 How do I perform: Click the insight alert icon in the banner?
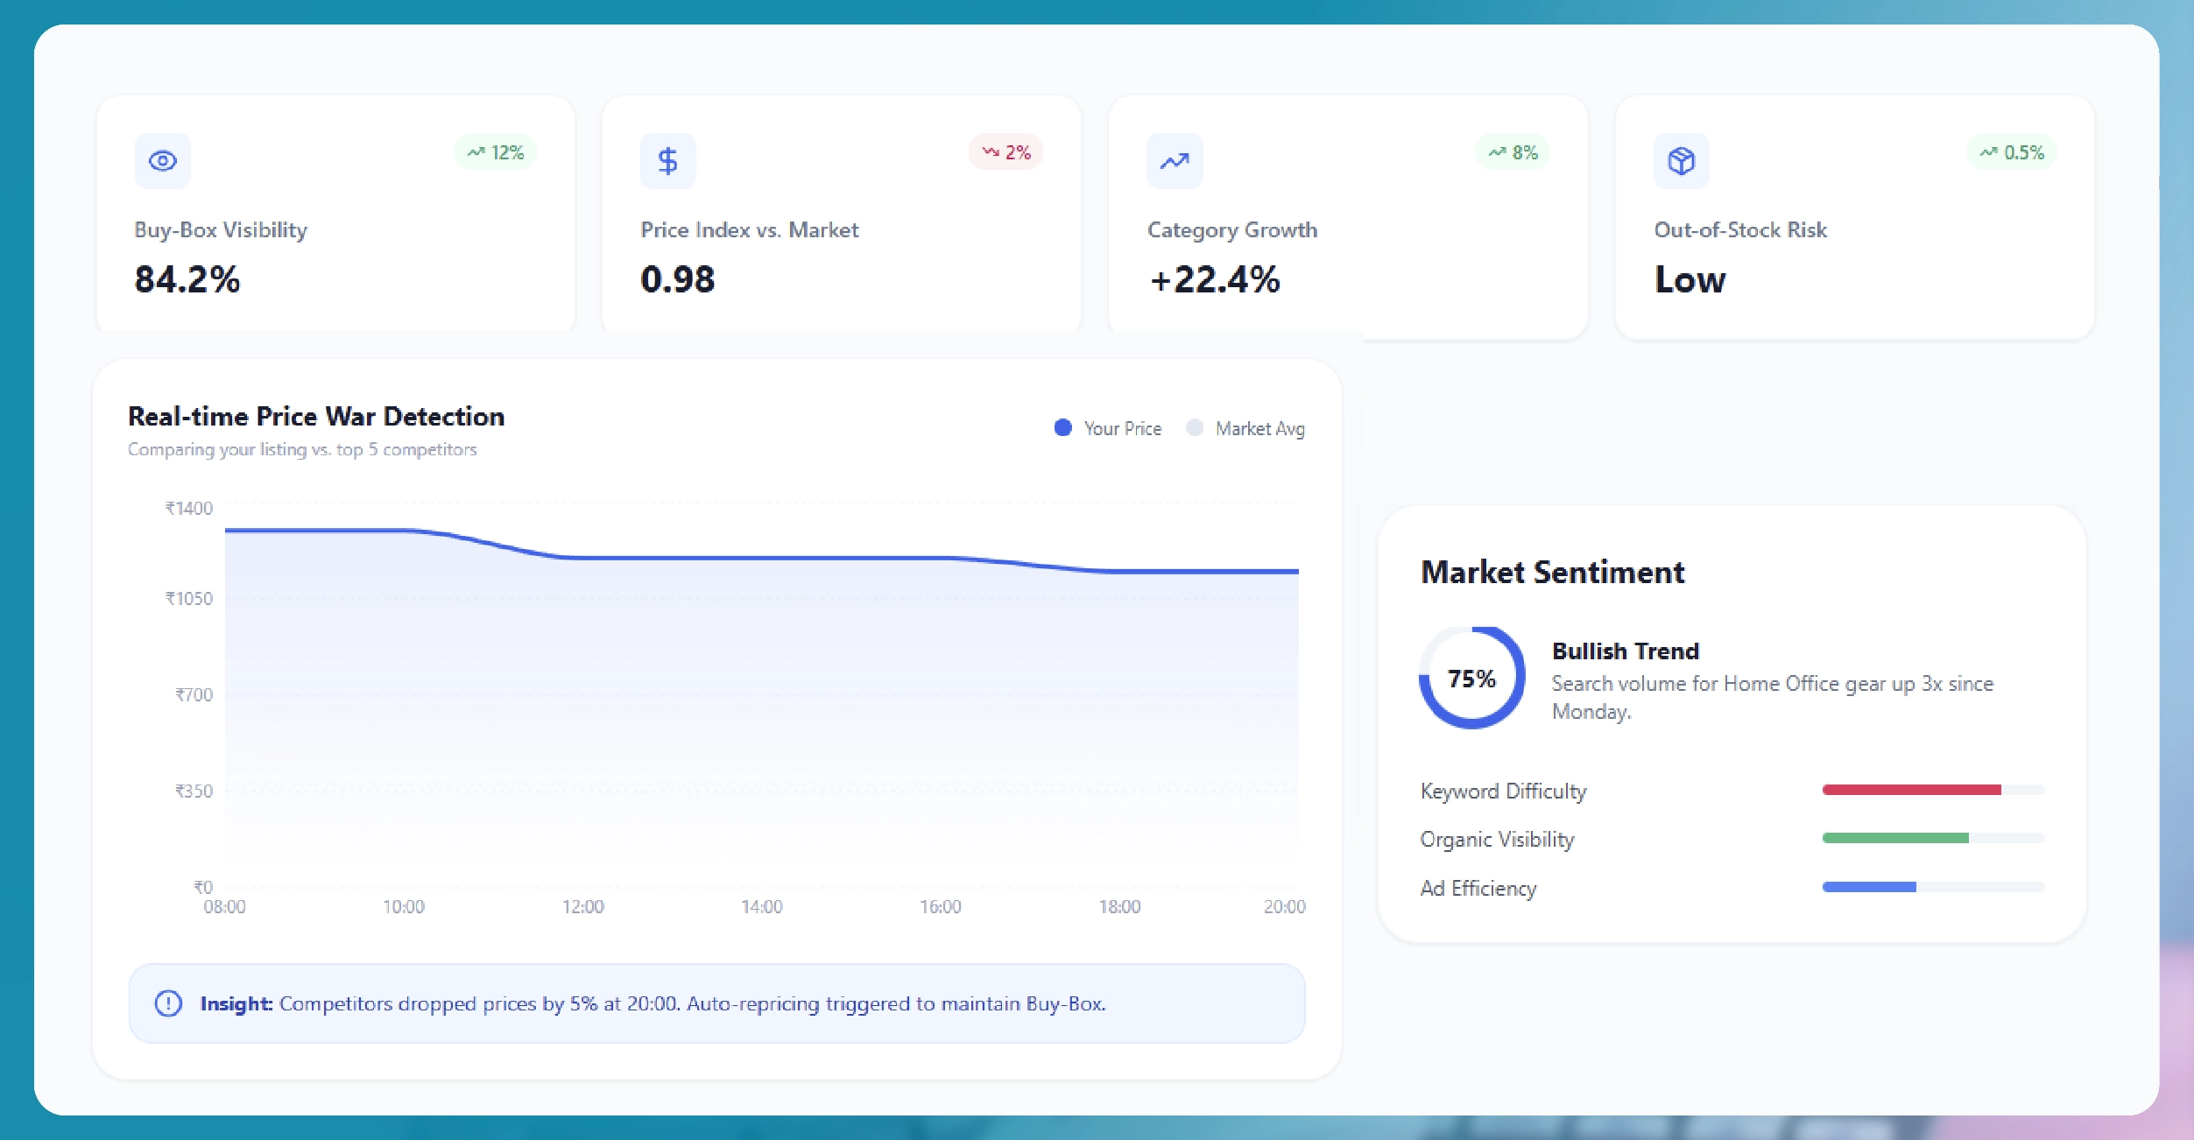pyautogui.click(x=166, y=1003)
